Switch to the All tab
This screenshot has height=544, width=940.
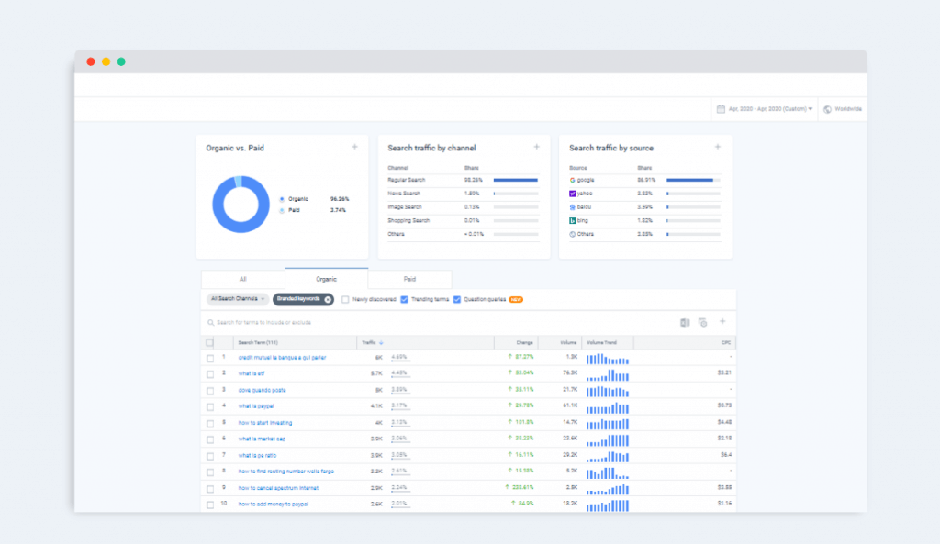[242, 278]
